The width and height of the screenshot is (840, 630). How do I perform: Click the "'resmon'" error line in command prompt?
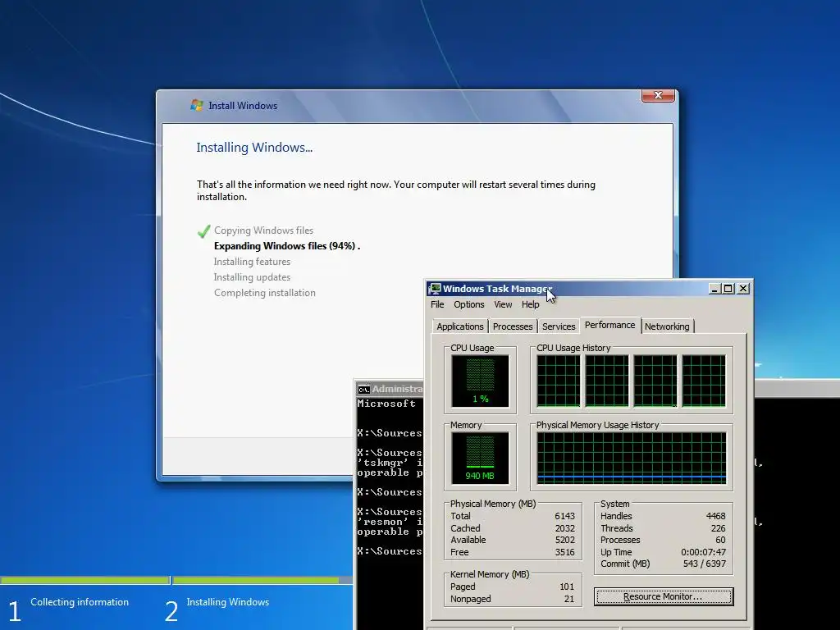pos(390,521)
